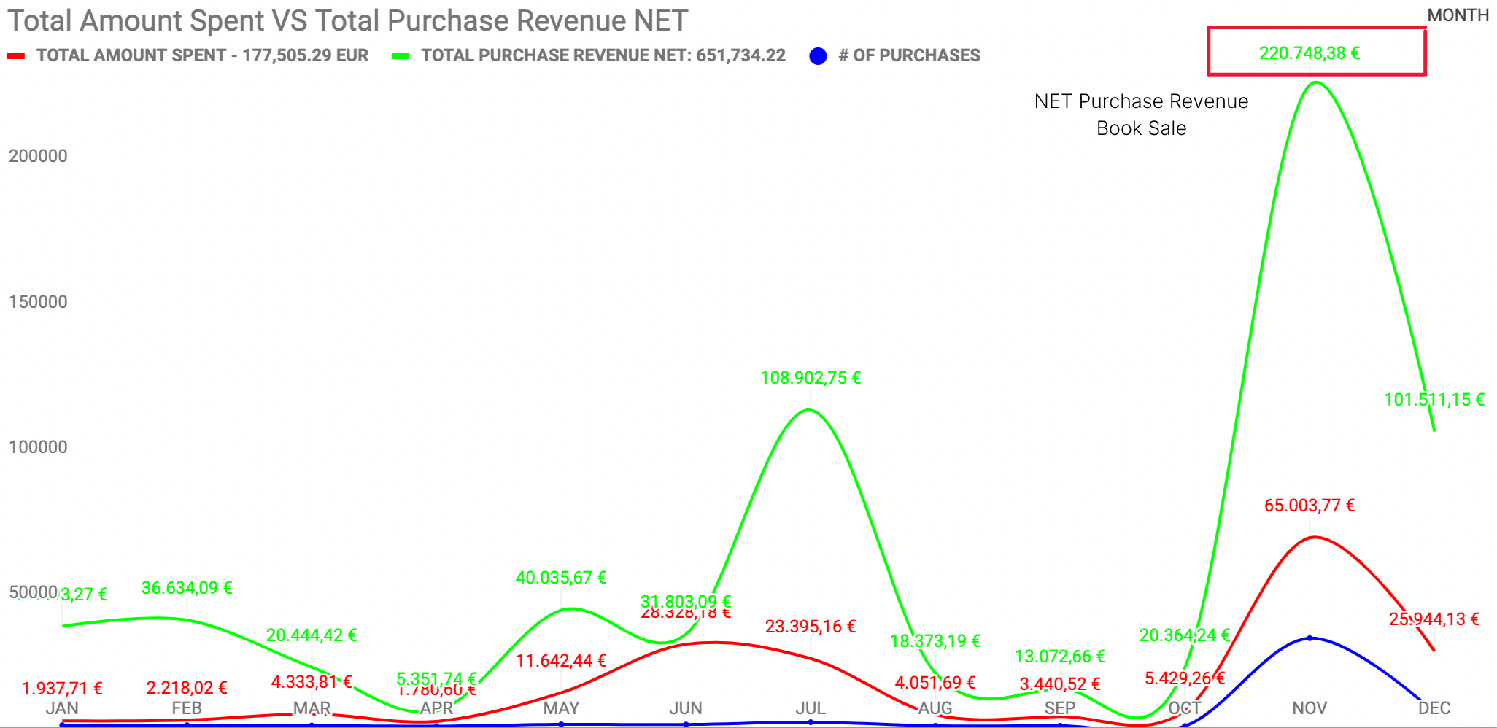Click the MONTH label in top-right corner
The height and width of the screenshot is (728, 1497).
coord(1458,15)
